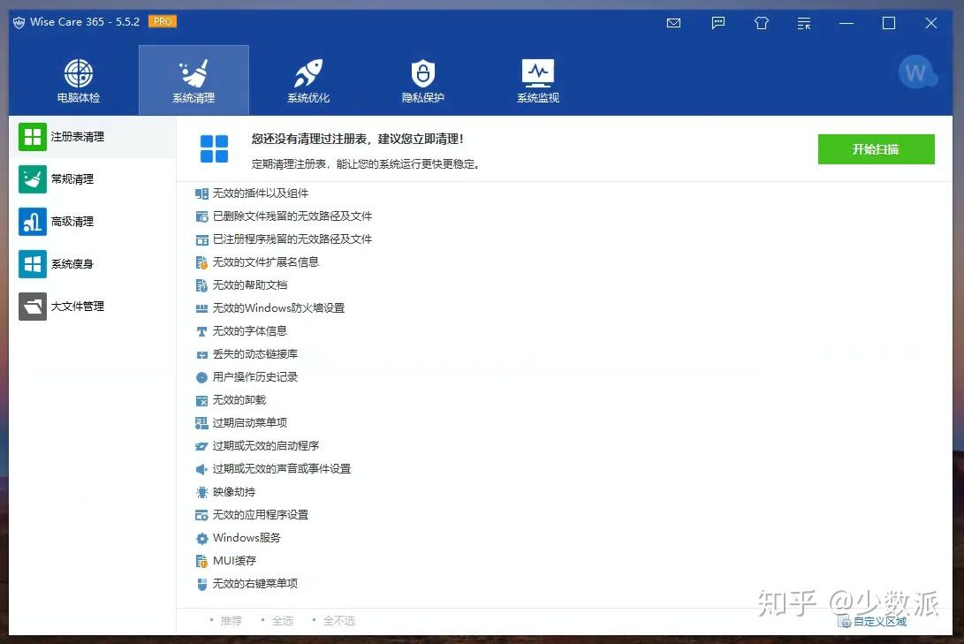The image size is (964, 644).
Task: Click the mail envelope icon in title bar
Action: coord(674,23)
